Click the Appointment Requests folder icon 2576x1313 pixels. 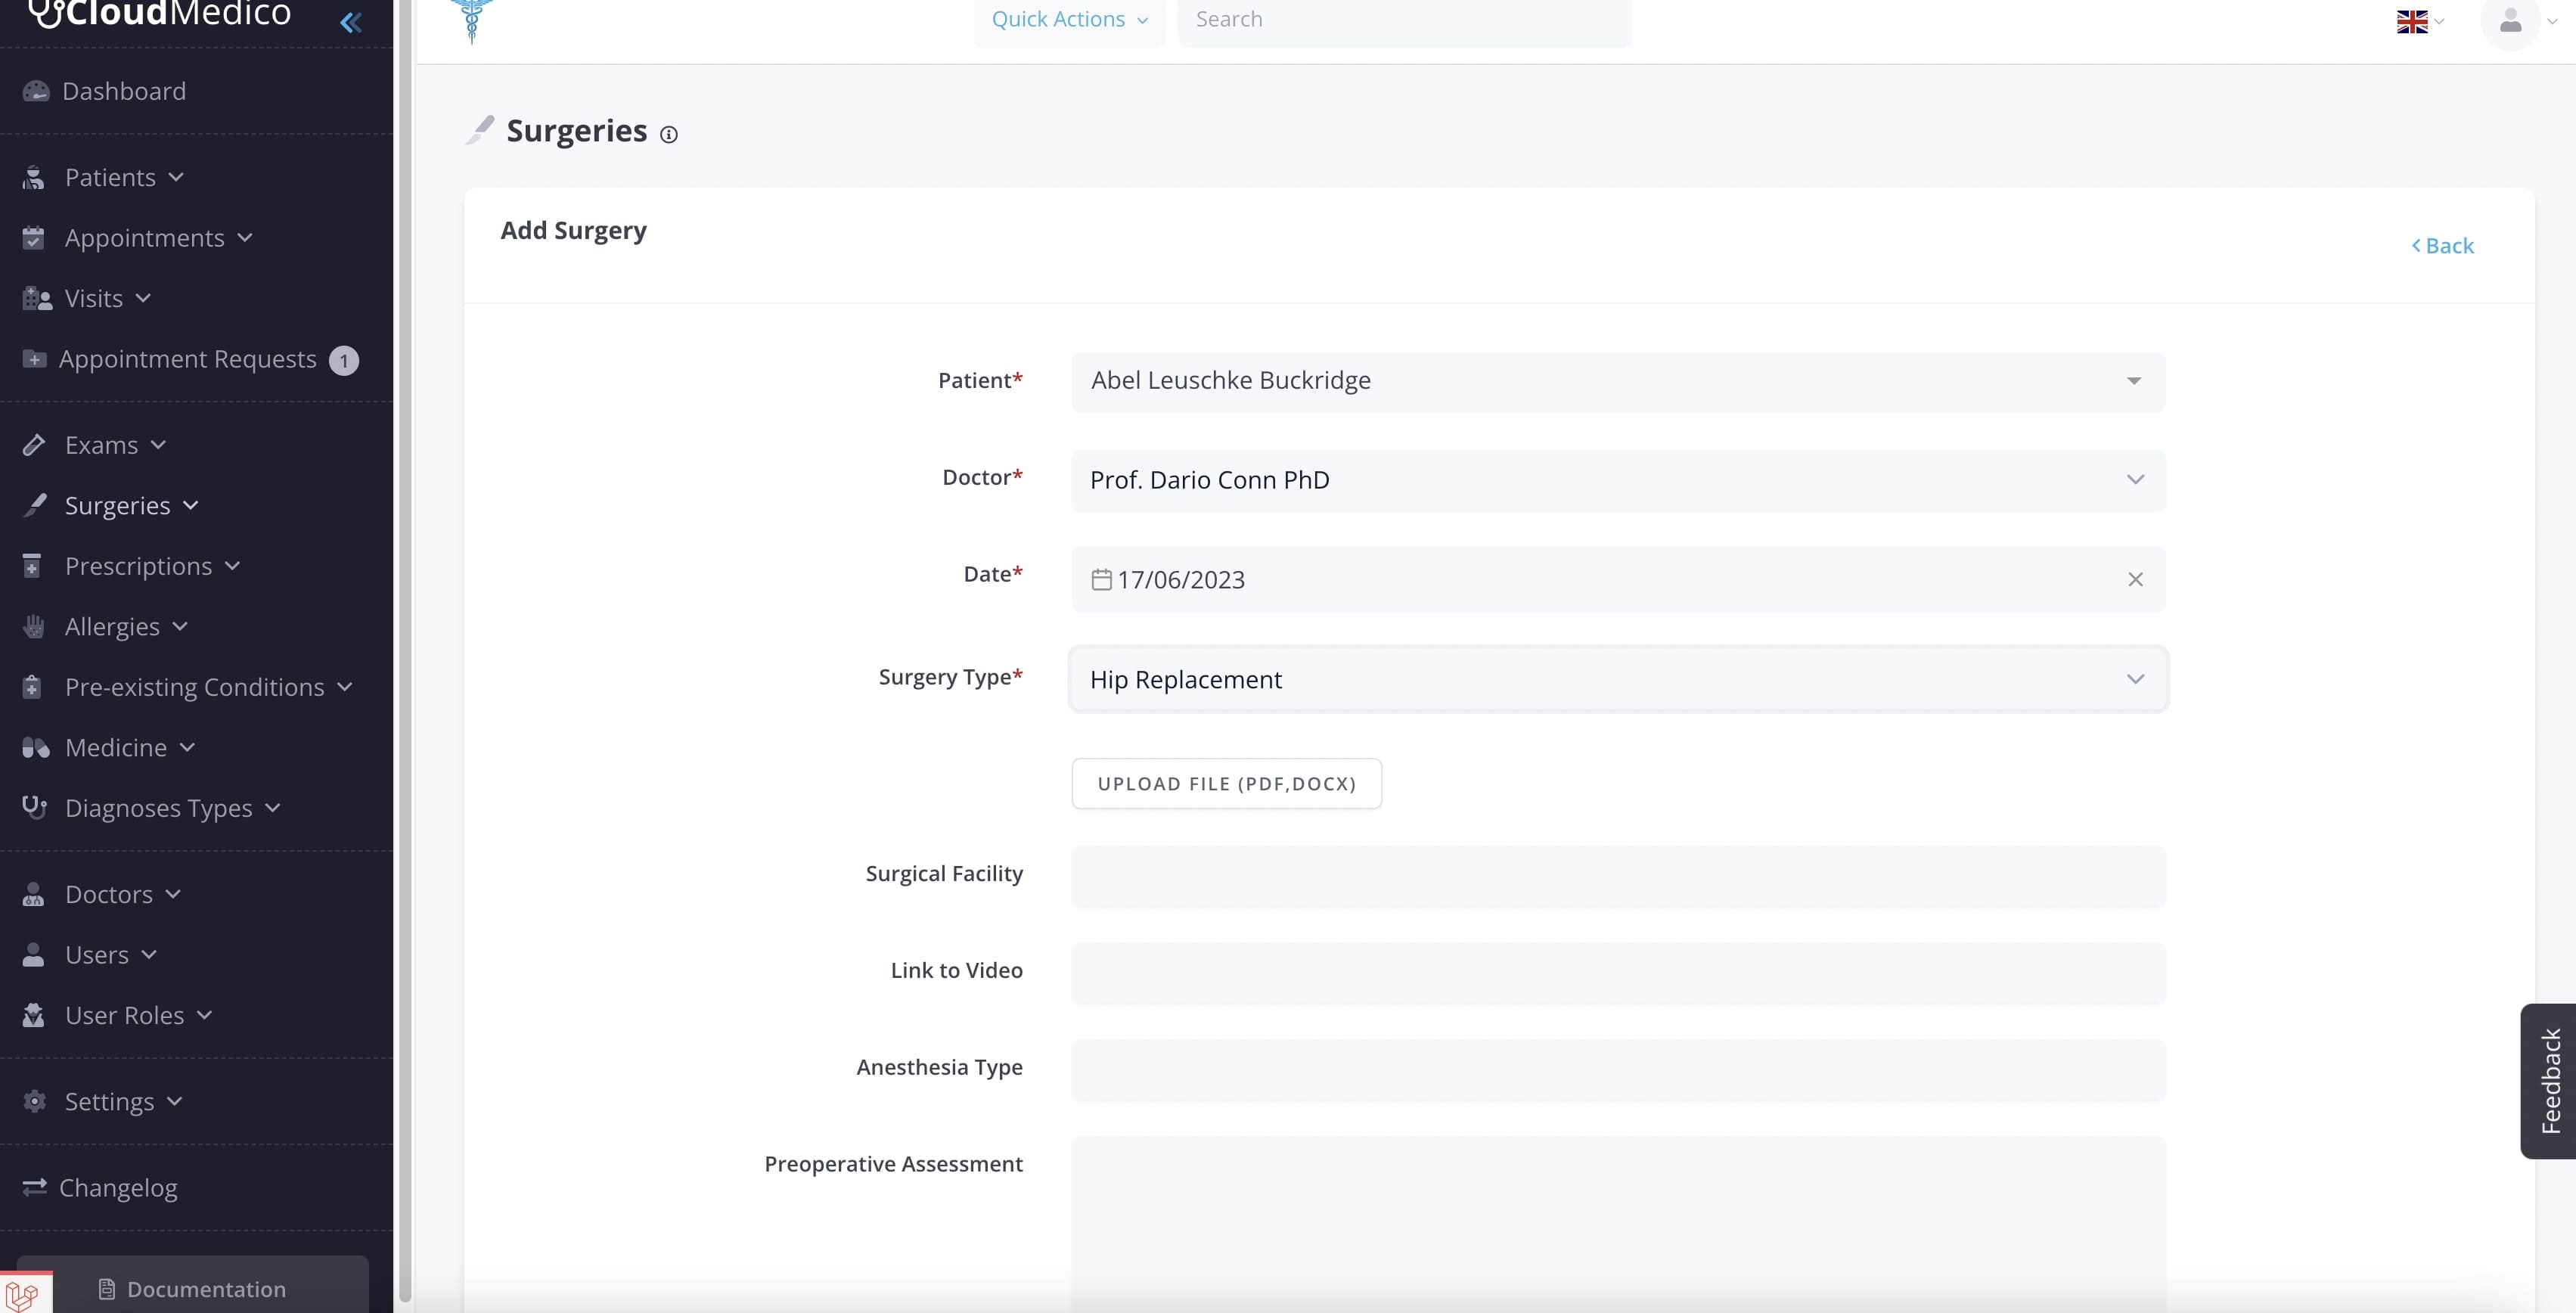(x=34, y=359)
